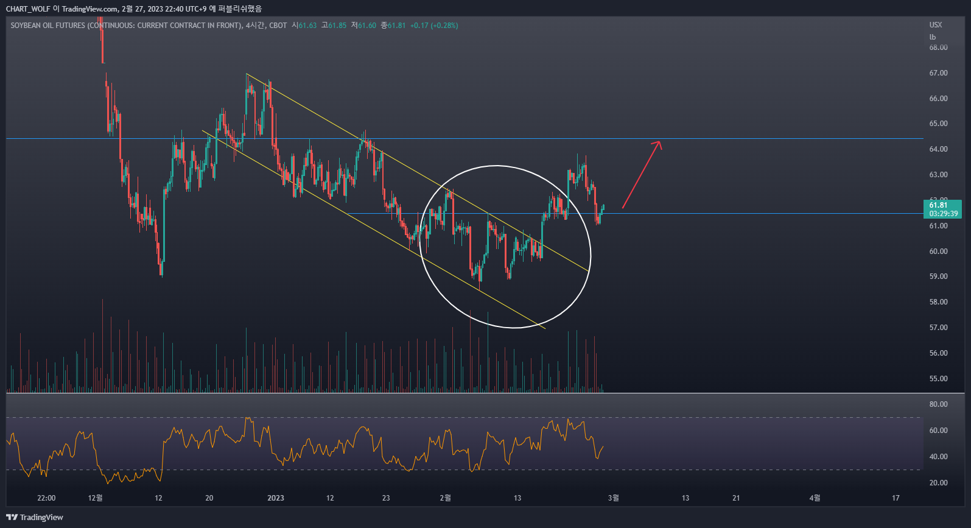
Task: Click the 3월 time axis label
Action: tap(614, 498)
